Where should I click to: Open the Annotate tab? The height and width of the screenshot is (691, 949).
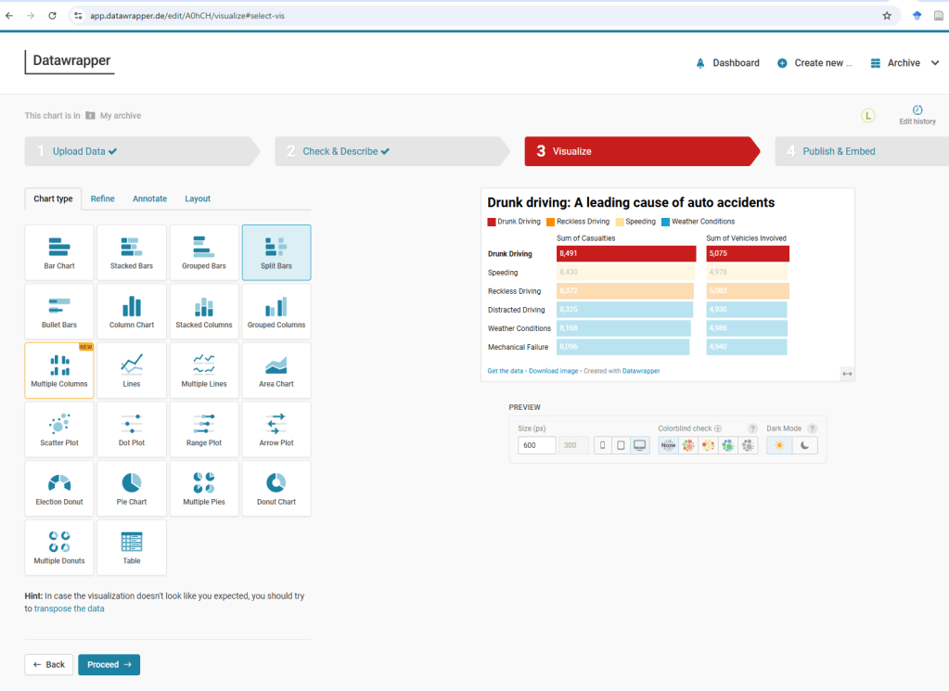[149, 198]
